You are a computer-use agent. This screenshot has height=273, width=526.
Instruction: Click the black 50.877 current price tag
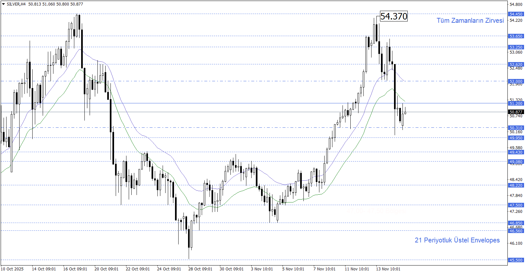pyautogui.click(x=516, y=112)
